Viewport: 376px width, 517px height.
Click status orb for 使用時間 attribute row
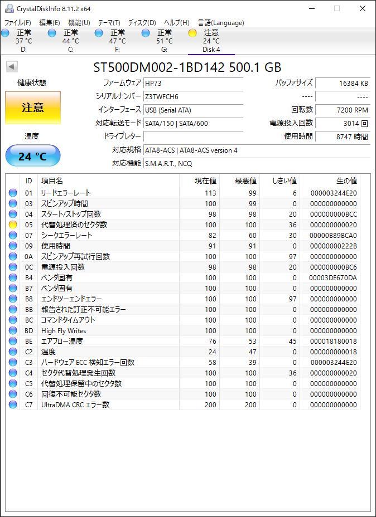(13, 246)
